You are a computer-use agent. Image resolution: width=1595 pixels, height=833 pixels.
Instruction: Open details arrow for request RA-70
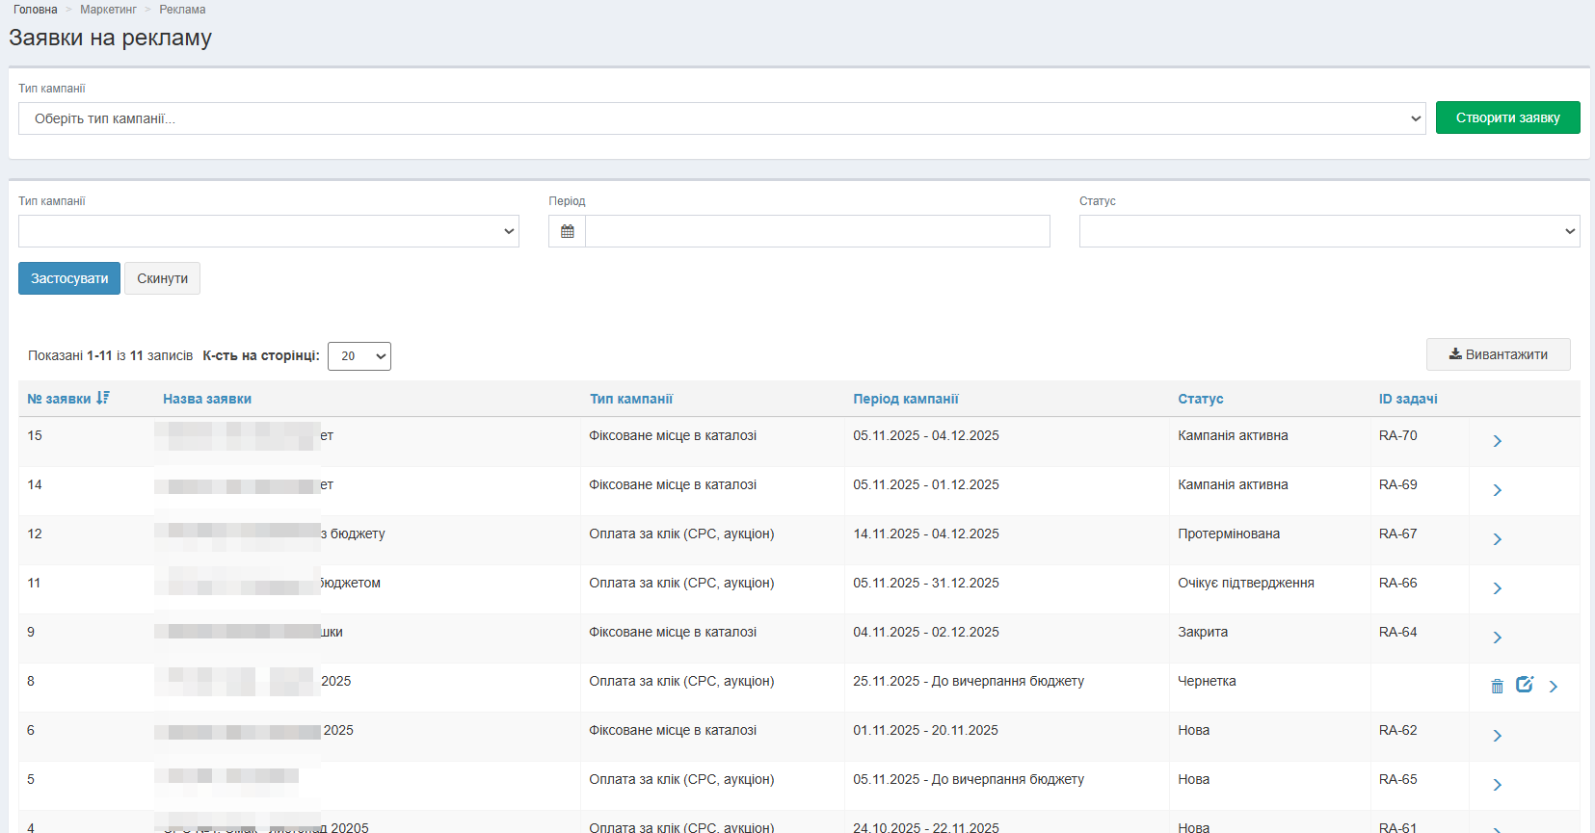coord(1497,441)
